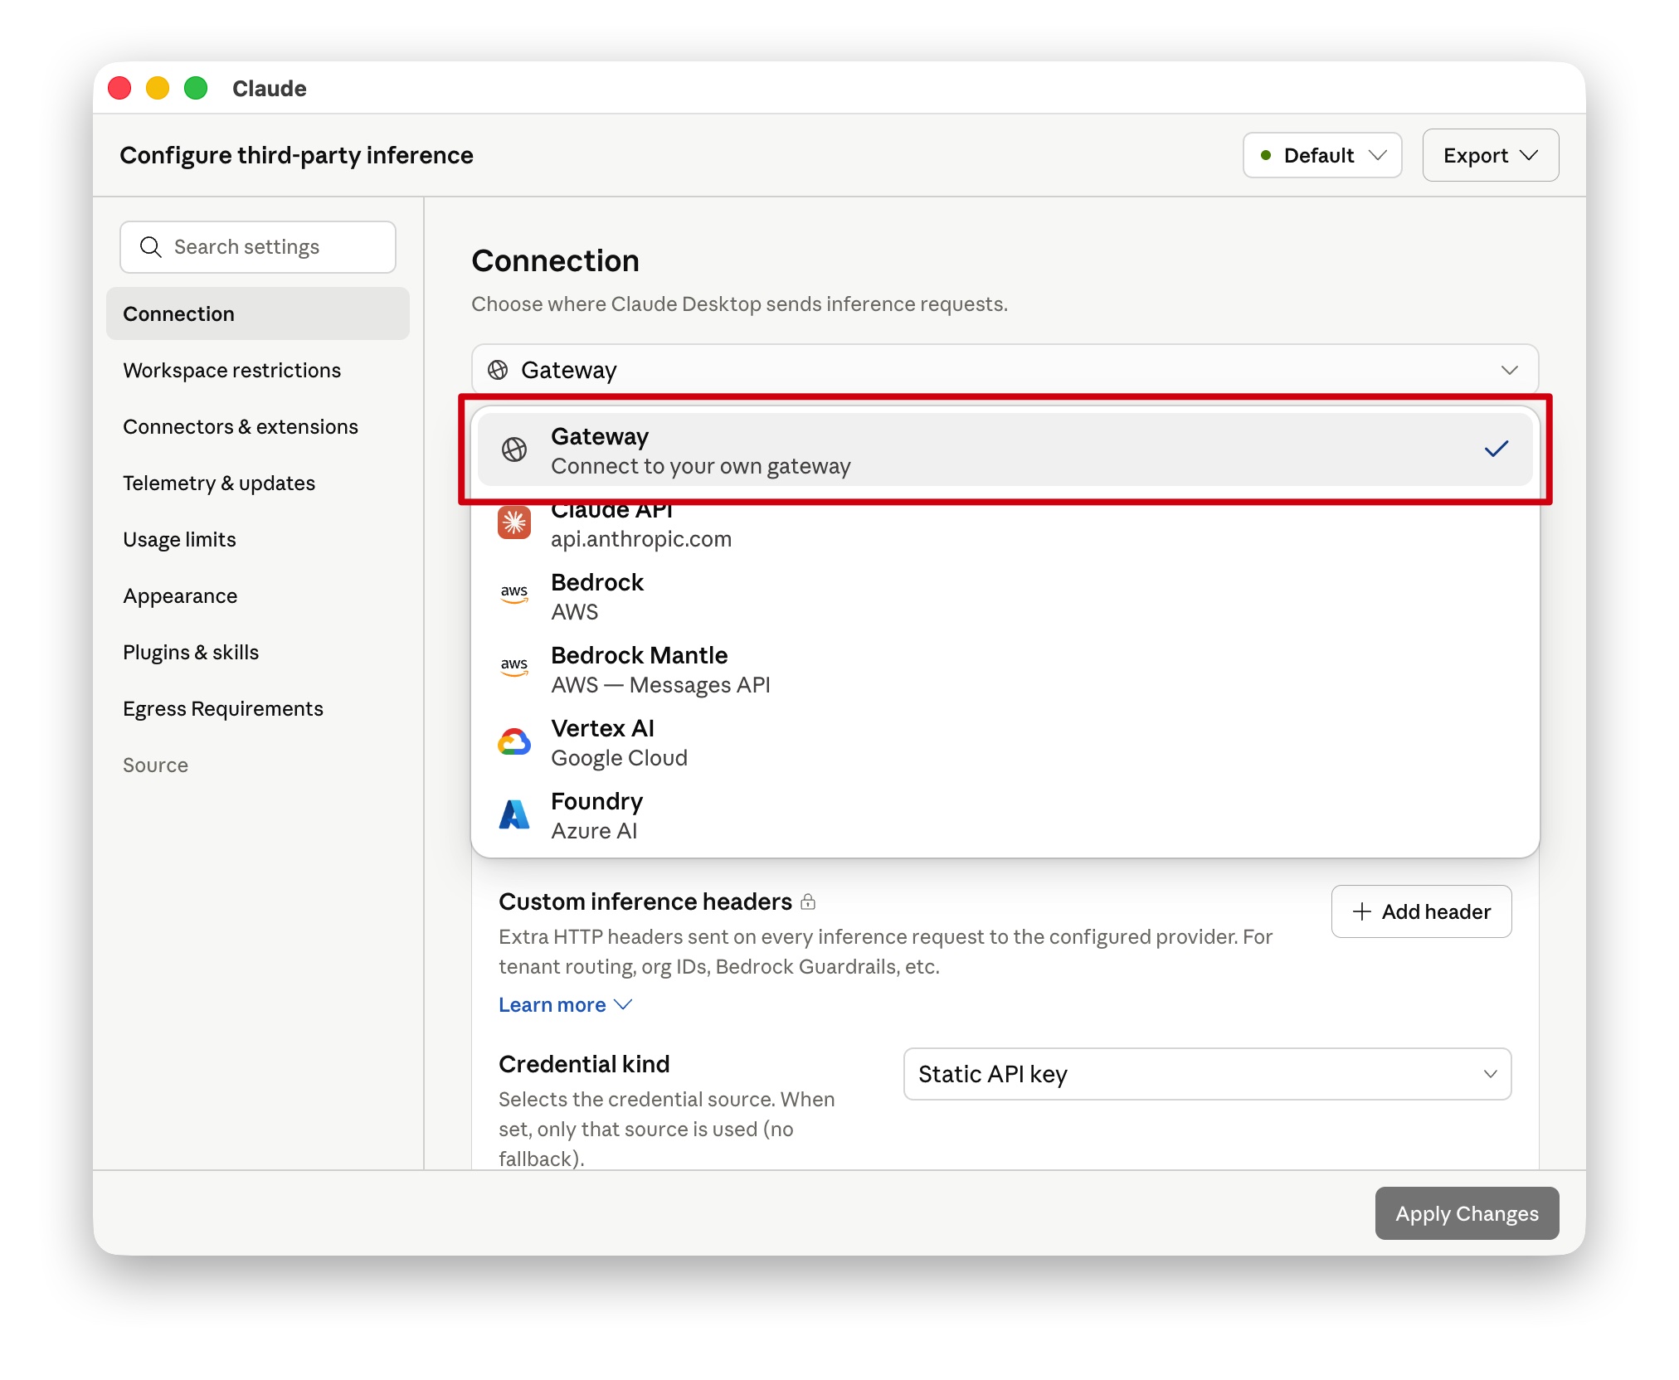Open the Credential kind Static API key dropdown
1679x1380 pixels.
(1207, 1074)
